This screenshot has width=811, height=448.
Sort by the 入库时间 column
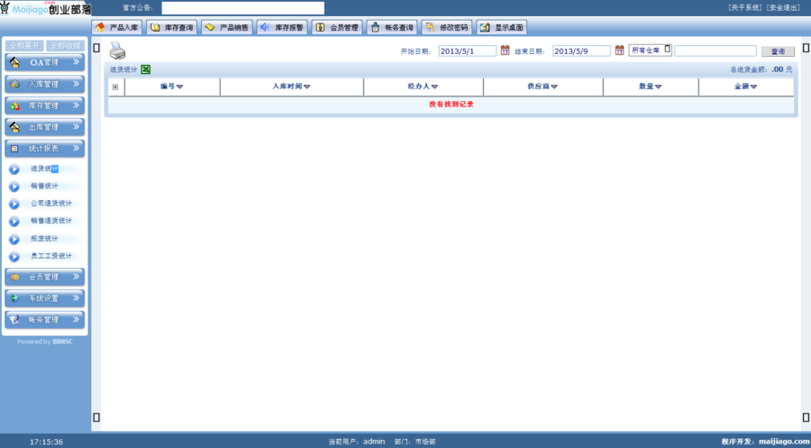point(291,87)
